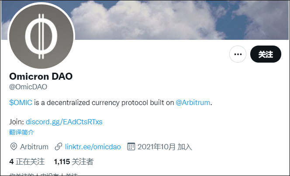Image resolution: width=290 pixels, height=176 pixels.
Task: Open the @Arbitrum mention link
Action: 193,102
